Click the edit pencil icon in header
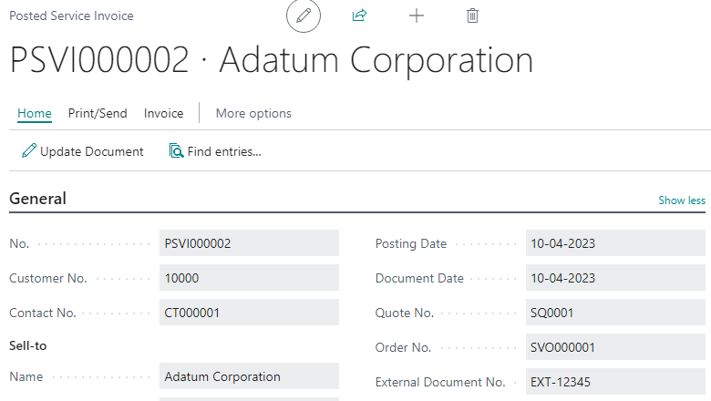711x401 pixels. (x=304, y=15)
